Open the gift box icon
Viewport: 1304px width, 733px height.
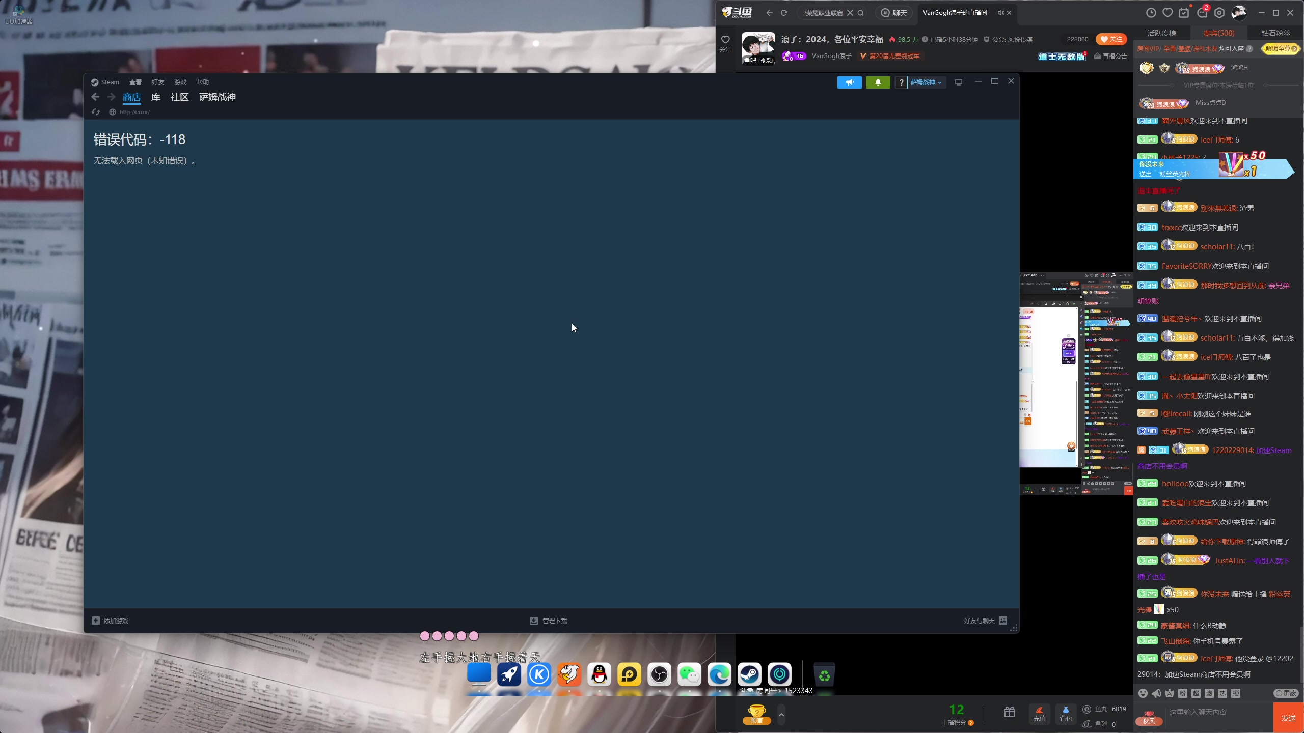1010,713
